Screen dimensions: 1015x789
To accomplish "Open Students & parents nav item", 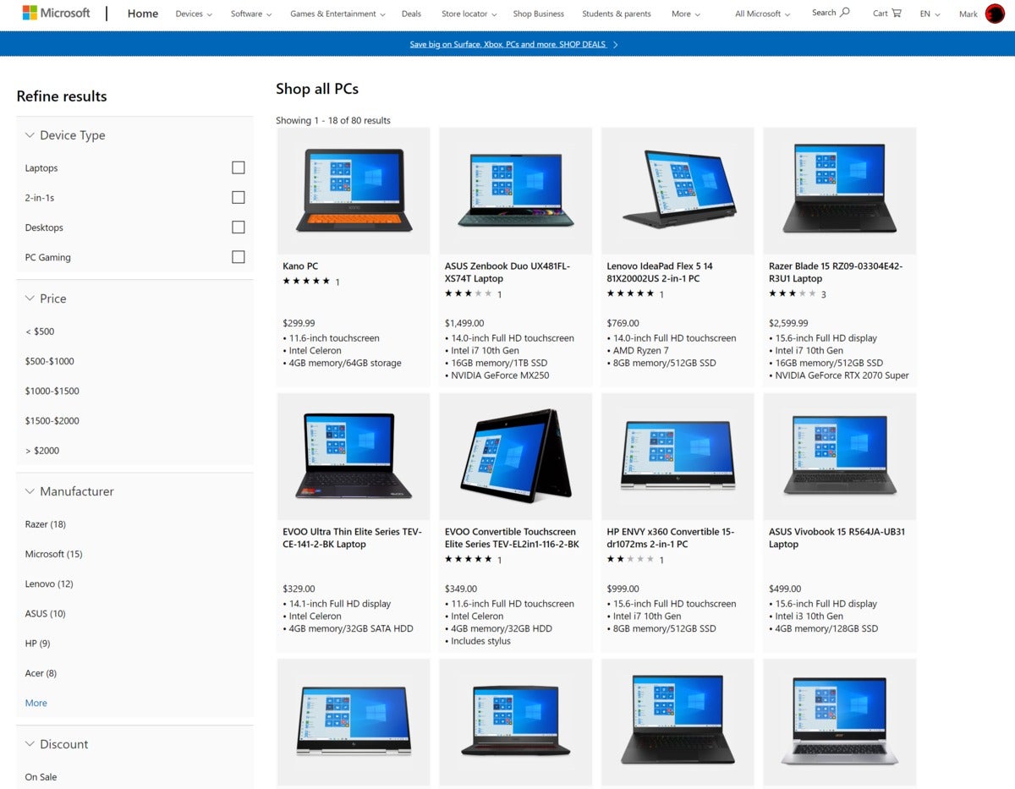I will pyautogui.click(x=617, y=14).
